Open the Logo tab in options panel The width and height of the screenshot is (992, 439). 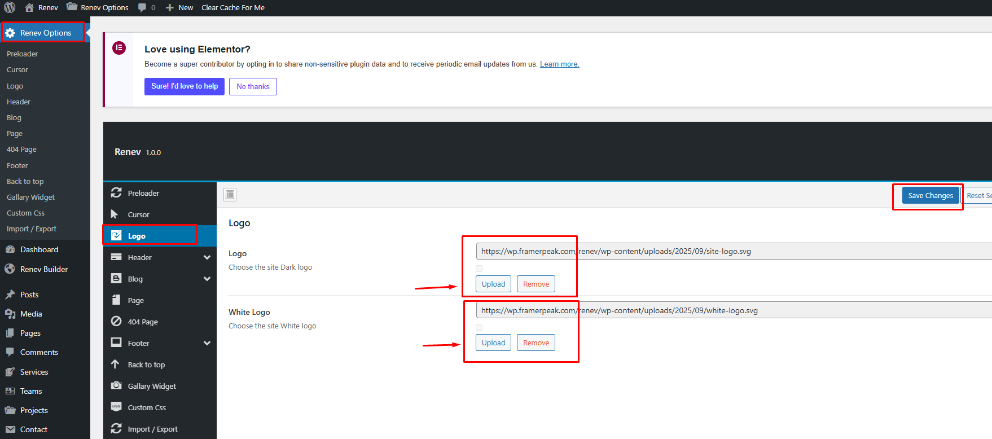click(x=160, y=236)
